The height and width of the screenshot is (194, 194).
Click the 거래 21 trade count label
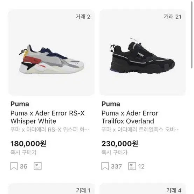173,16
